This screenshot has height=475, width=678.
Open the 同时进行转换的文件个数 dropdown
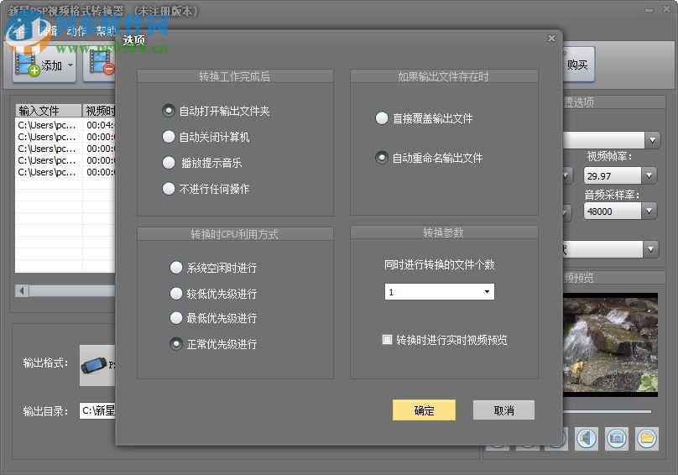(487, 292)
